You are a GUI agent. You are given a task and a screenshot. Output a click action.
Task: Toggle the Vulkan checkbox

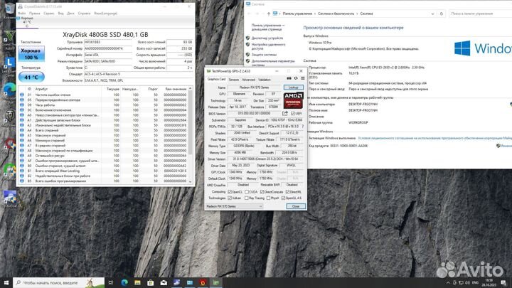click(x=230, y=198)
